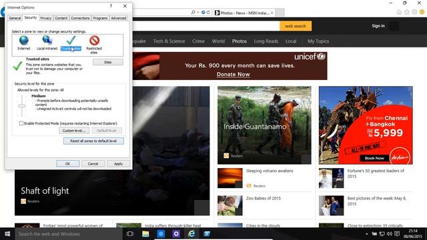Open the Photos section
This screenshot has width=427, height=240.
[x=240, y=41]
